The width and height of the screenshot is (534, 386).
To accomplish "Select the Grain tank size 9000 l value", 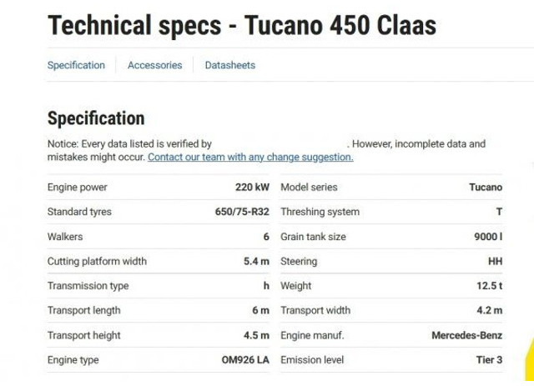I will tap(488, 237).
